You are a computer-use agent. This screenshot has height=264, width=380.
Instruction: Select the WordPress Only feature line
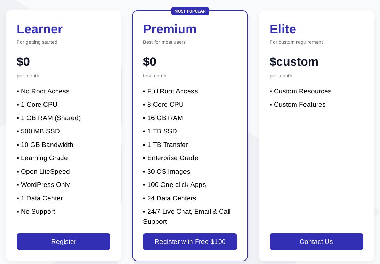point(45,185)
